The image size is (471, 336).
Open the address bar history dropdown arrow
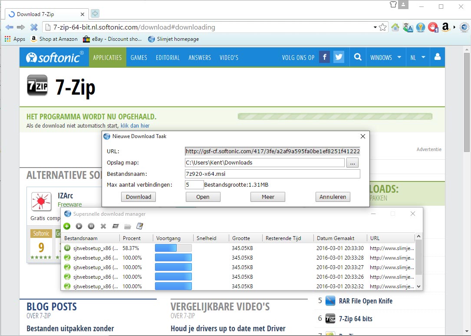375,27
